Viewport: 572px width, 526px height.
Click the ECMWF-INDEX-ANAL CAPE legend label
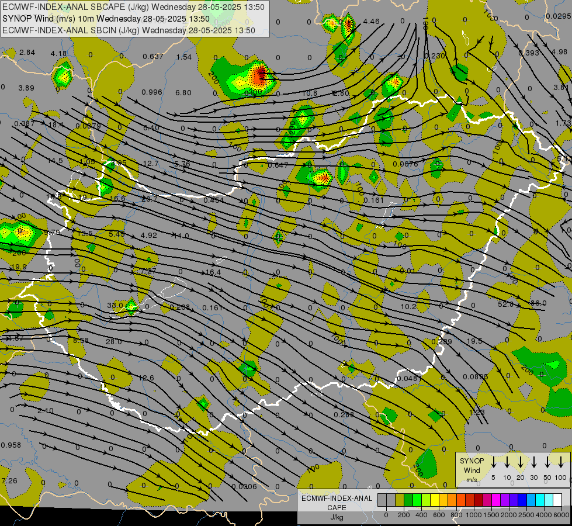point(337,503)
